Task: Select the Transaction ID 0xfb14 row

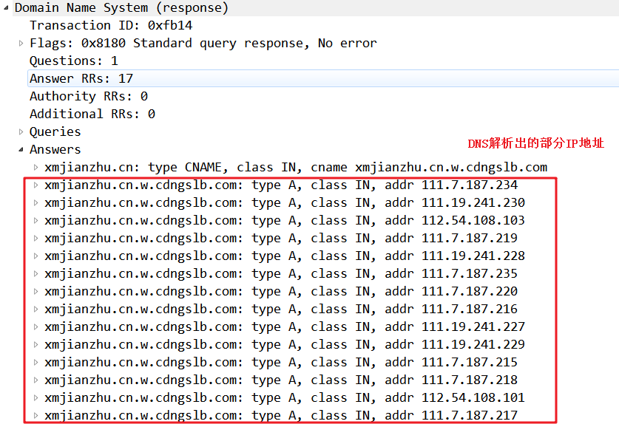Action: tap(111, 26)
